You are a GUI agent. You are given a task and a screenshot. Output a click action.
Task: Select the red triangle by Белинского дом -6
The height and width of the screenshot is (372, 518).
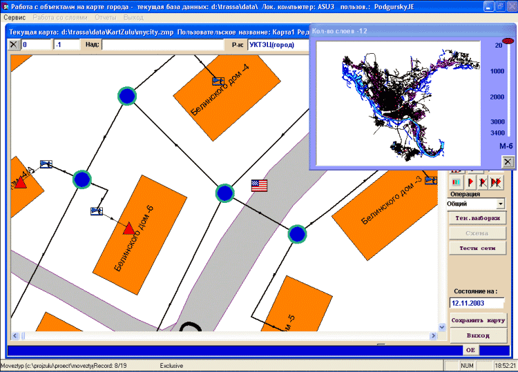coord(128,228)
